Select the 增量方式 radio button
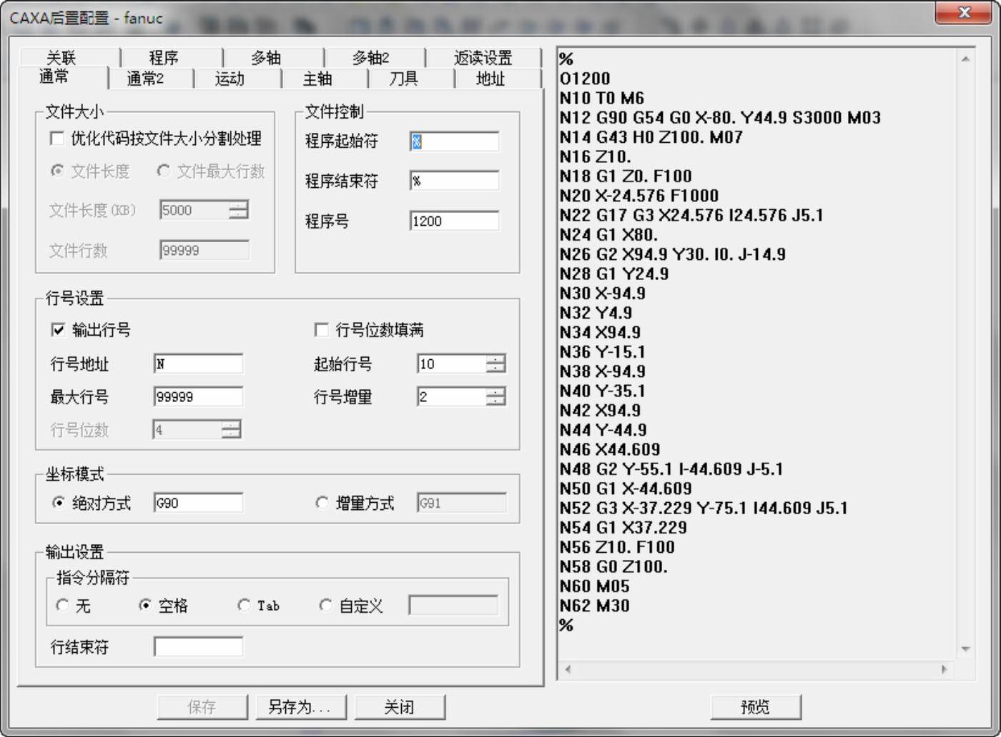This screenshot has width=1001, height=737. [322, 503]
